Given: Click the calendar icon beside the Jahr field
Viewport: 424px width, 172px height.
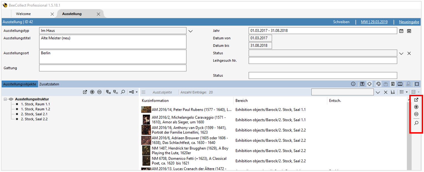Looking at the screenshot, I should (401, 31).
